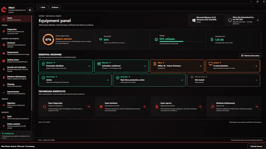This screenshot has height=149, width=266.
Task: Open the Home sidebar item
Action: 16,19
